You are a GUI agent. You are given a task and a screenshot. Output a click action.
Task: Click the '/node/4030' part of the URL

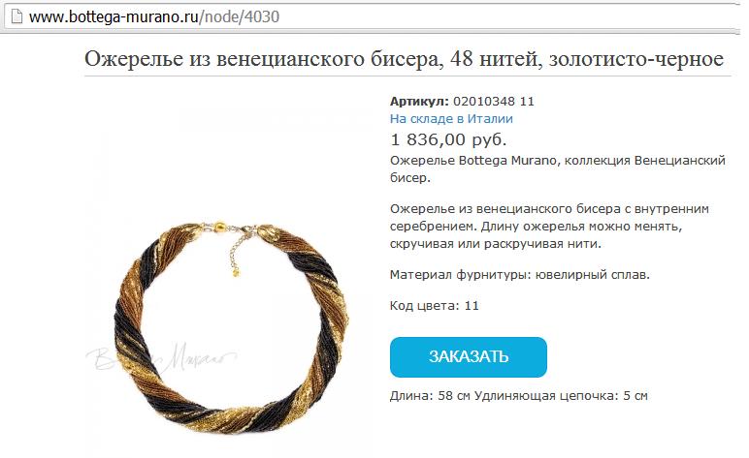tap(239, 16)
